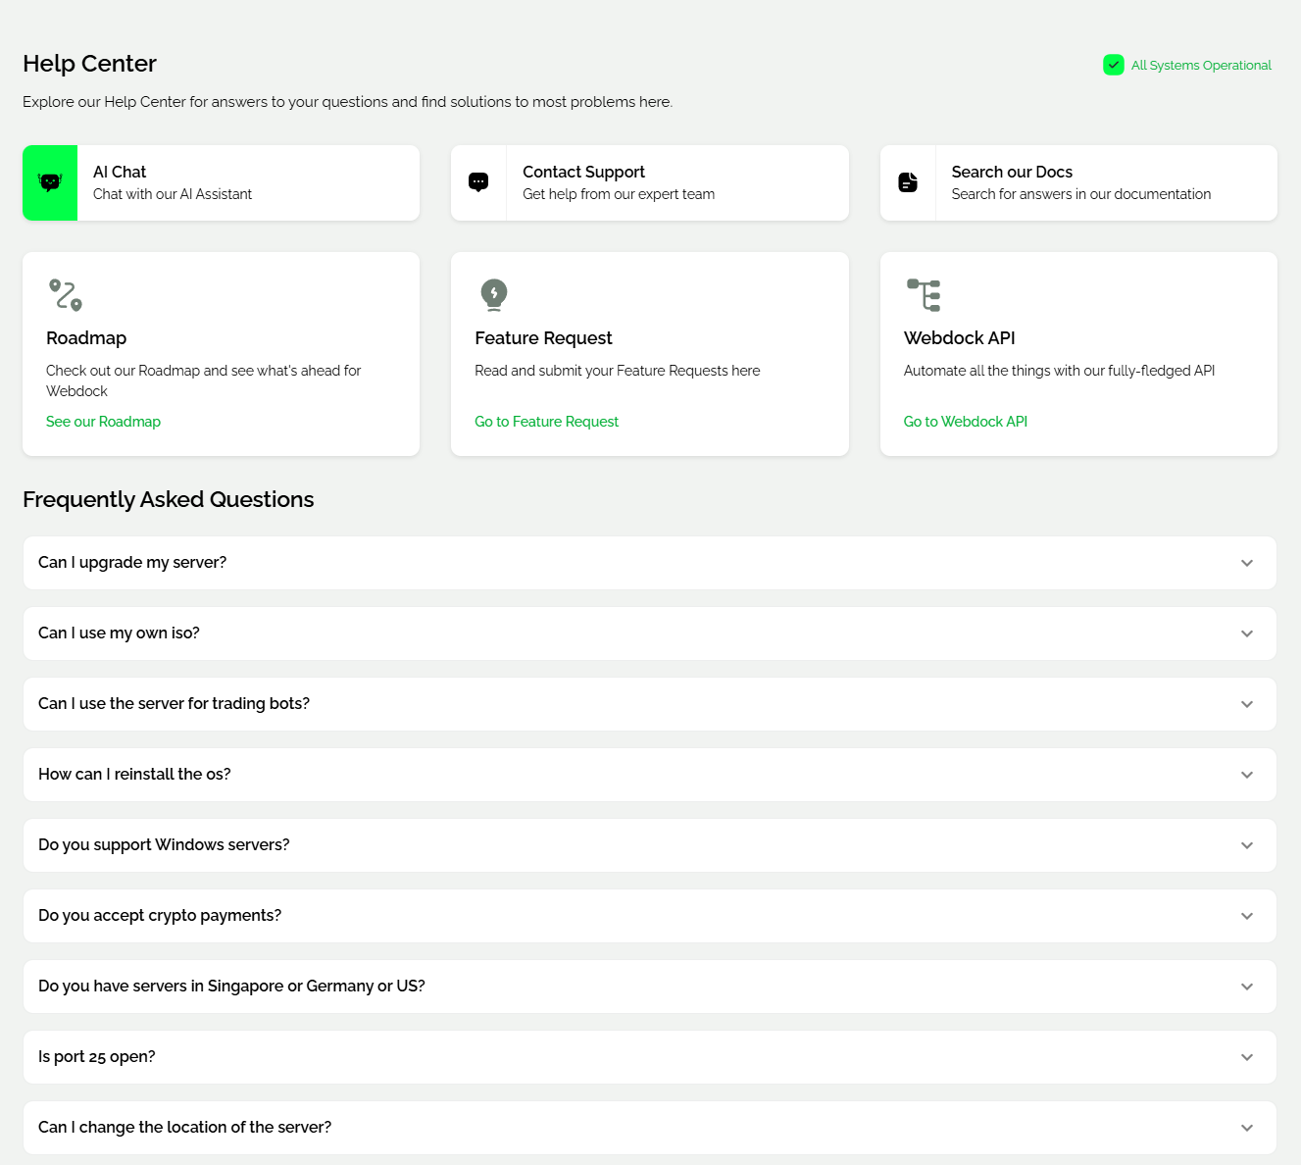Expand the crypto payments FAQ chevron
The height and width of the screenshot is (1165, 1301).
tap(1247, 916)
